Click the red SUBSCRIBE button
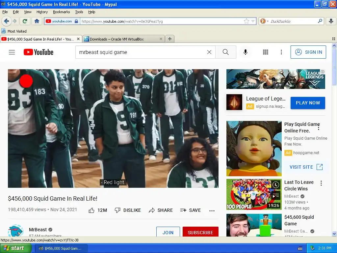Image resolution: width=337 pixels, height=253 pixels. (x=200, y=232)
